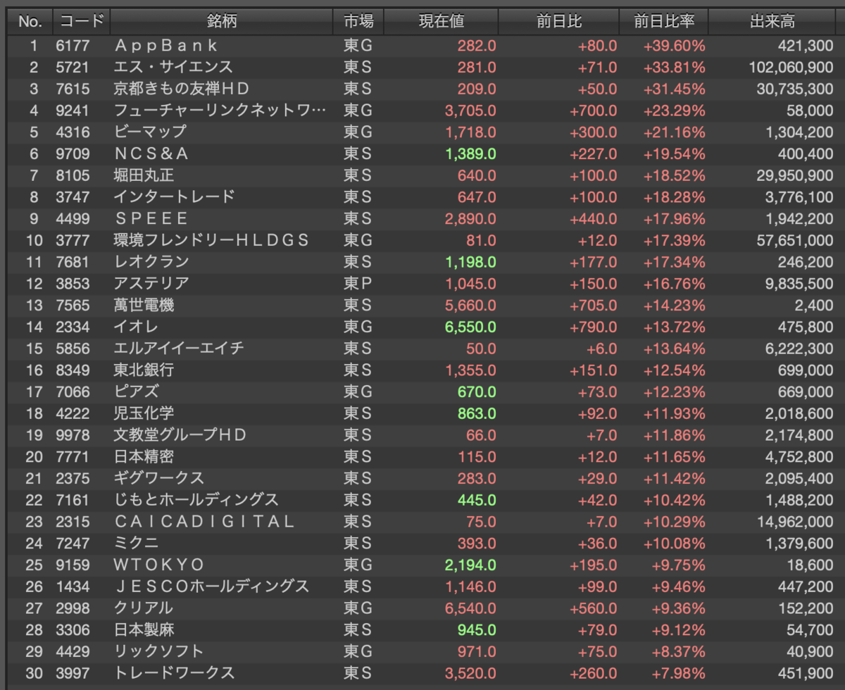
Task: Select the エス・サイエンス stock name
Action: coord(173,68)
